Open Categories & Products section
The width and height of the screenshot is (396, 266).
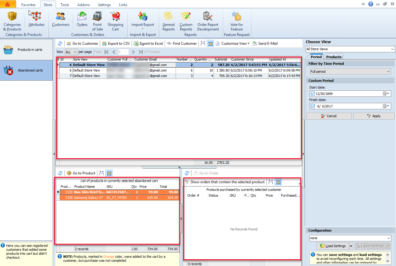[x=12, y=21]
